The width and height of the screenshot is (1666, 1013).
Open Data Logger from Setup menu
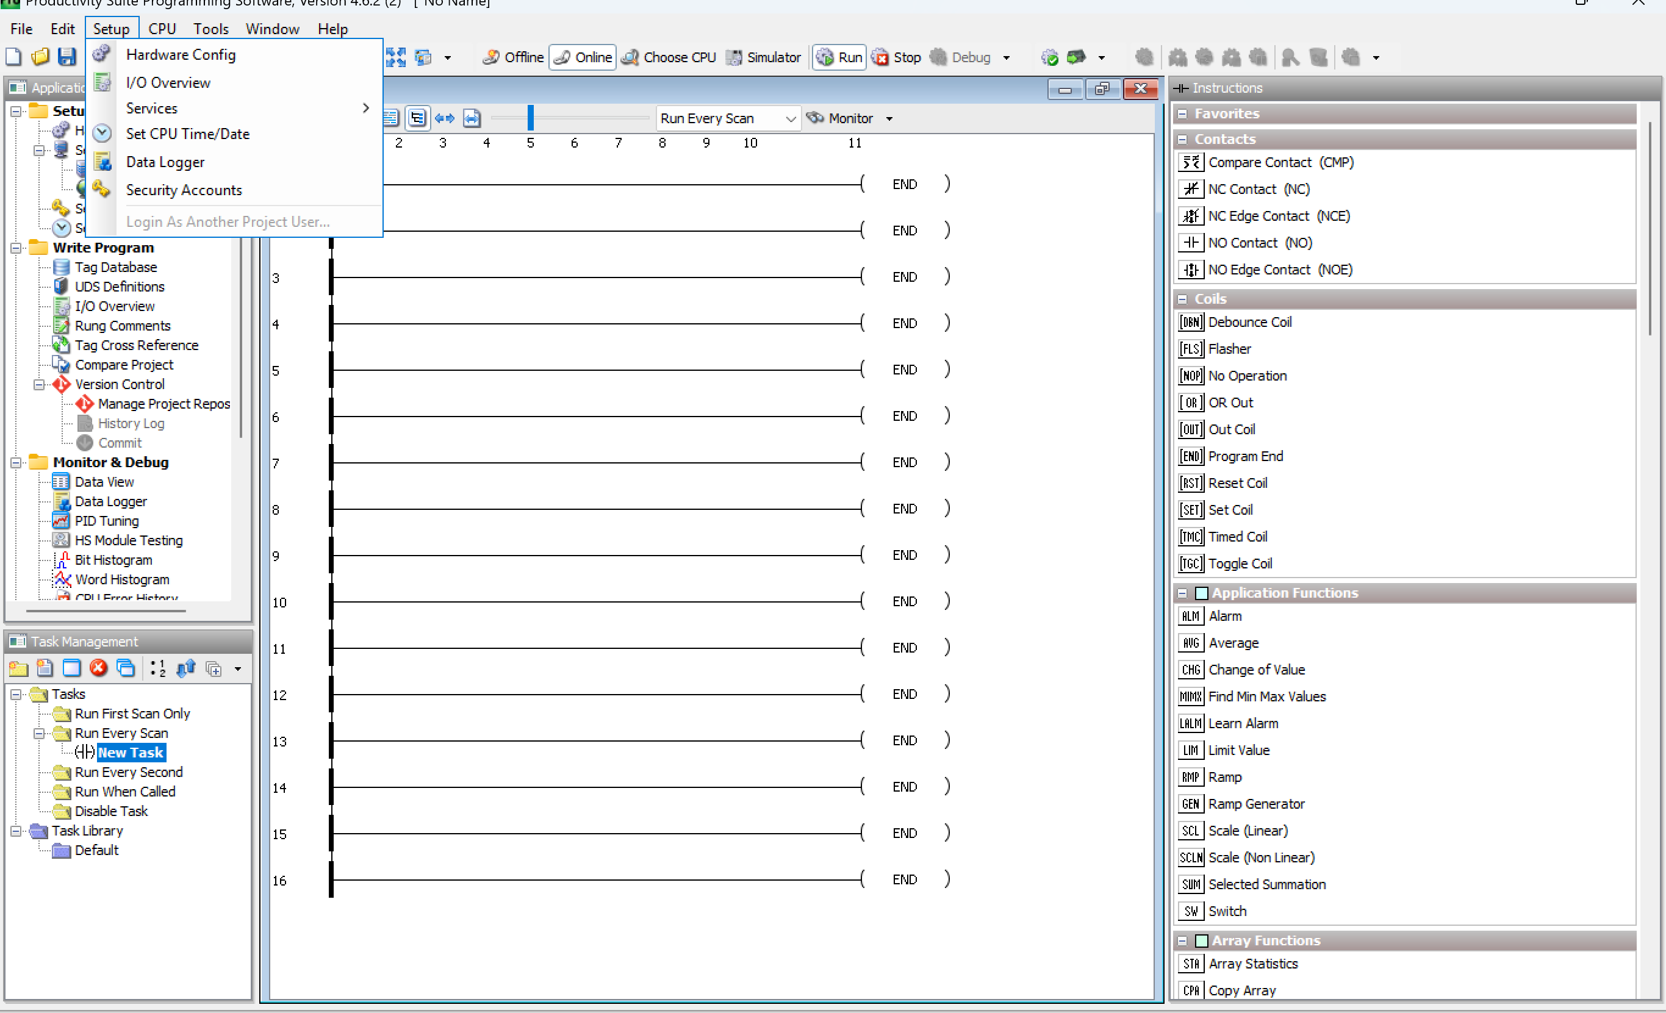pyautogui.click(x=235, y=162)
